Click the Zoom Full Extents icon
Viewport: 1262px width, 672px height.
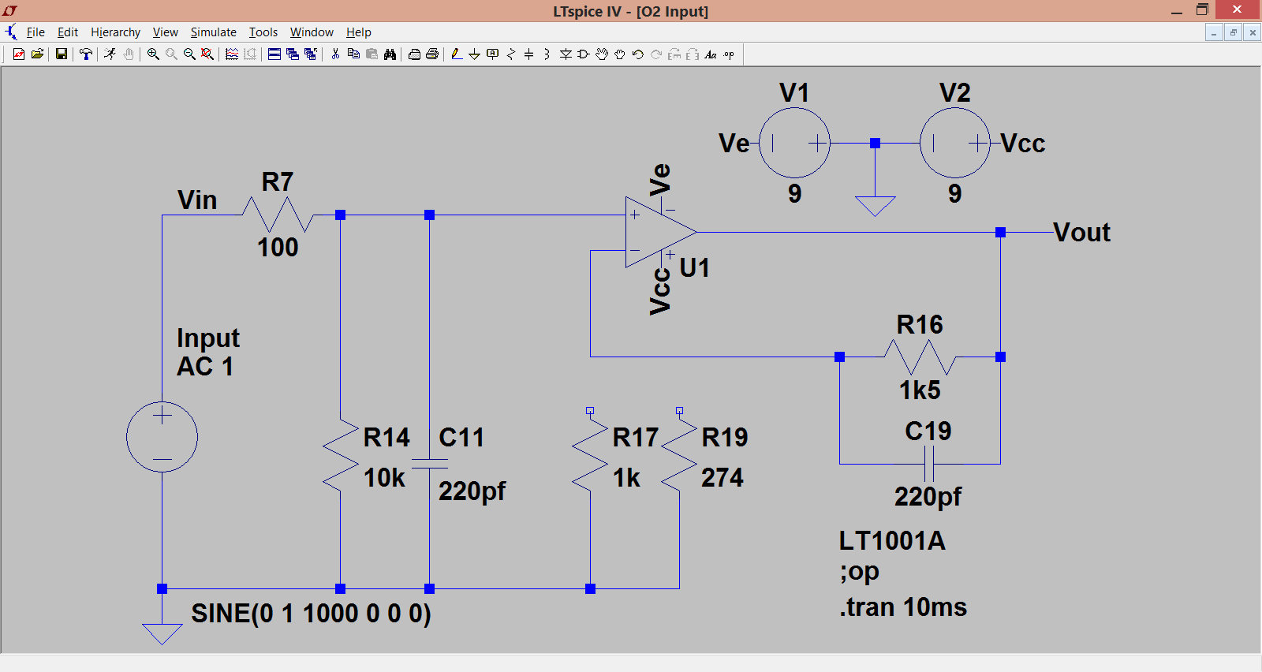(x=207, y=54)
